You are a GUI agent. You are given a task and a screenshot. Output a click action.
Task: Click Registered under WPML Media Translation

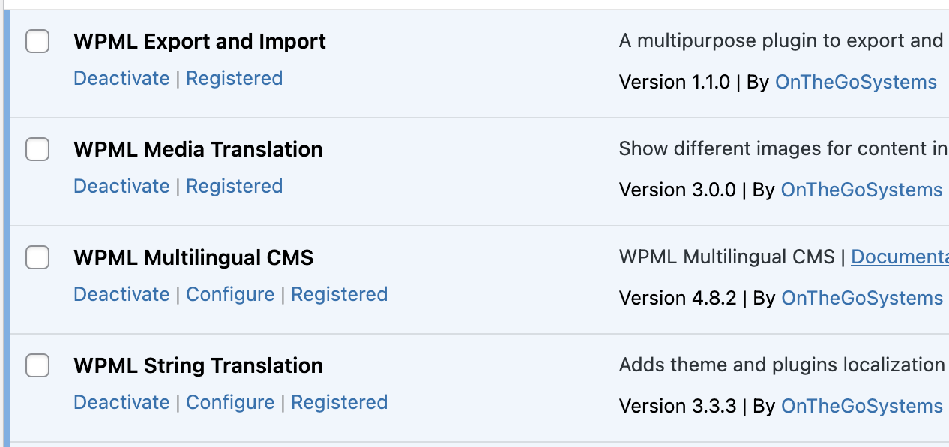point(234,186)
